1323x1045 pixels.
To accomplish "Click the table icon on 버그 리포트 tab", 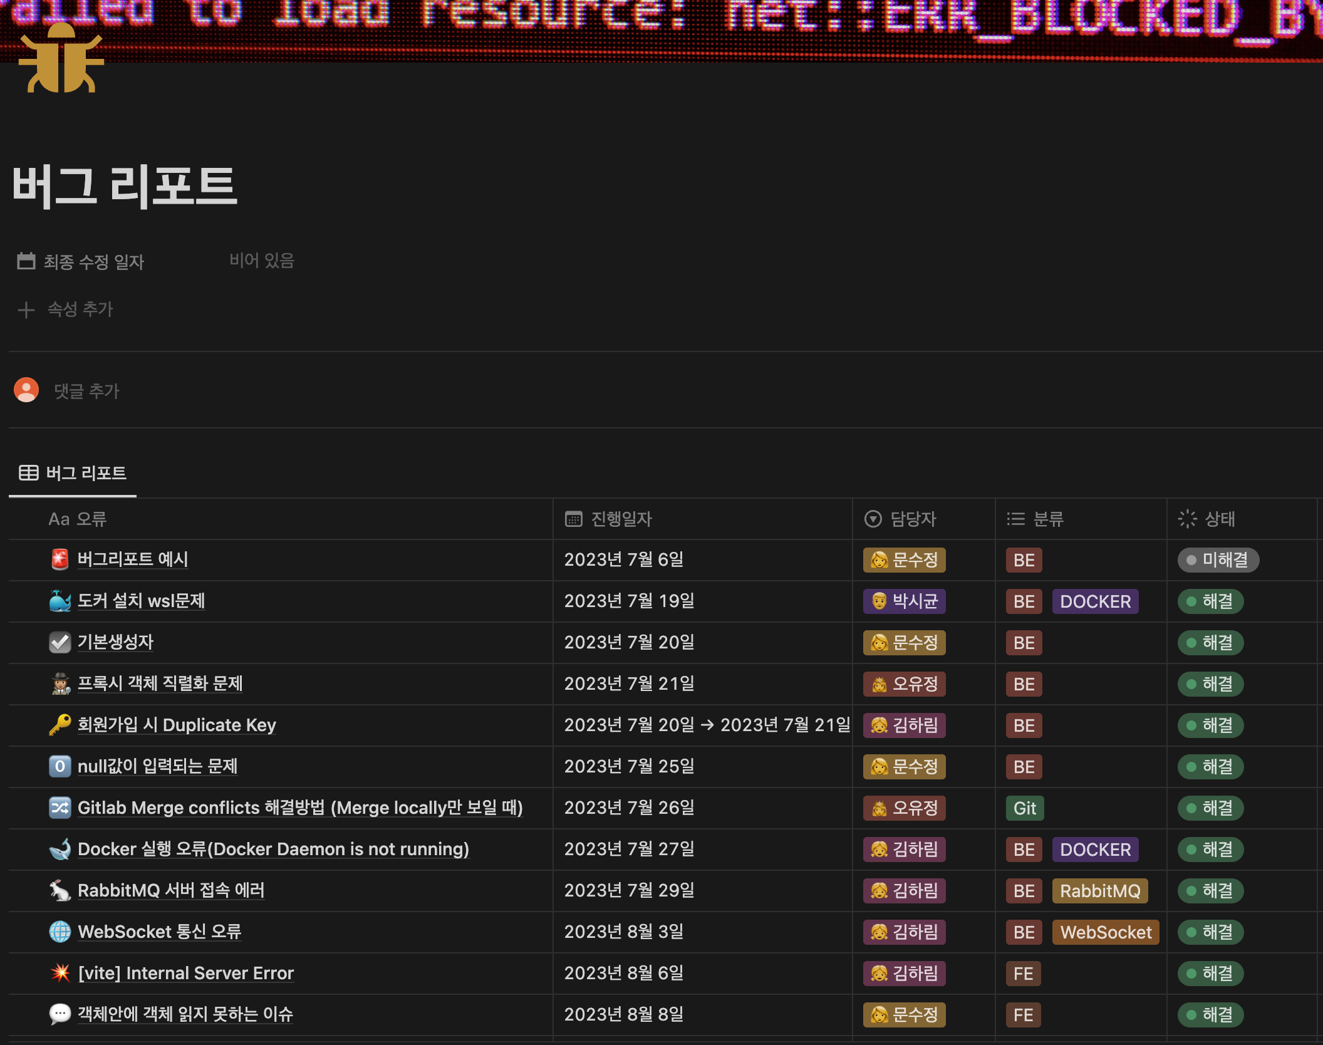I will [x=29, y=473].
